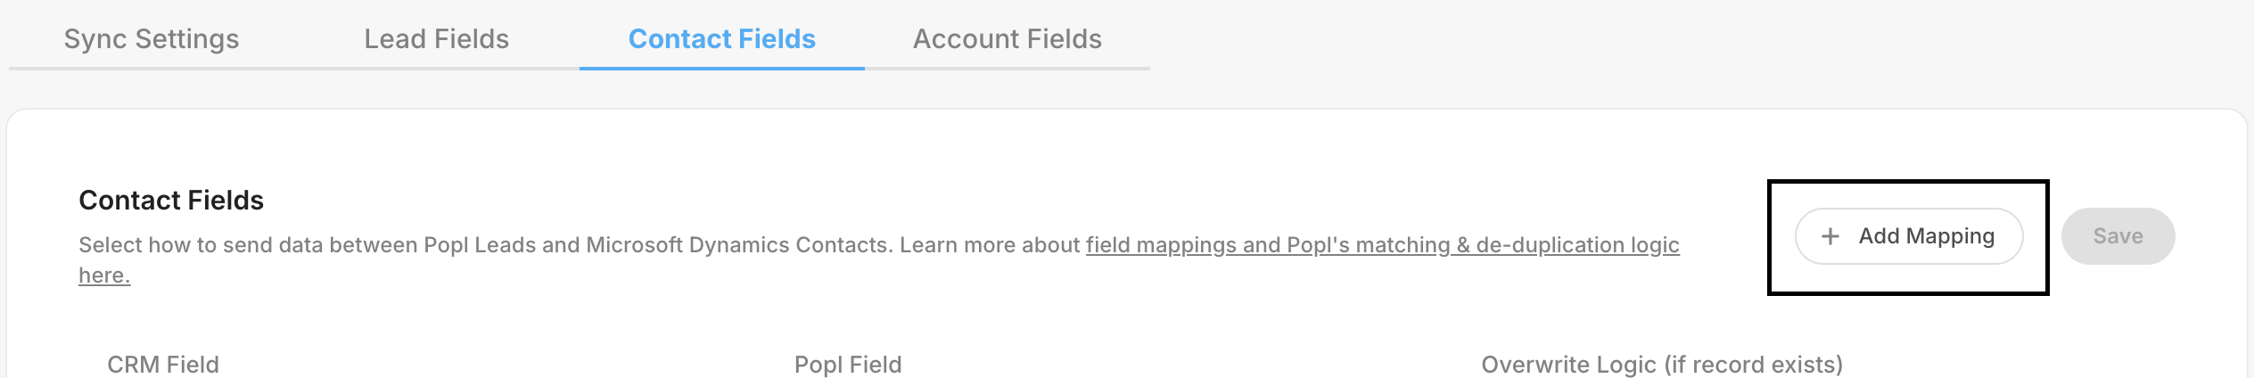Click the plus icon in Add Mapping

coord(1830,236)
